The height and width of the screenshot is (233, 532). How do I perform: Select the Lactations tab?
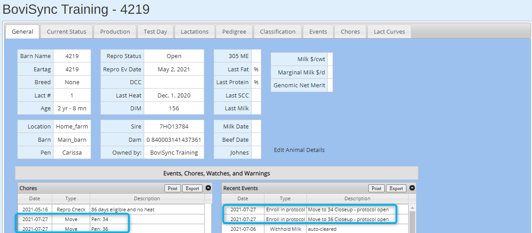pyautogui.click(x=195, y=31)
